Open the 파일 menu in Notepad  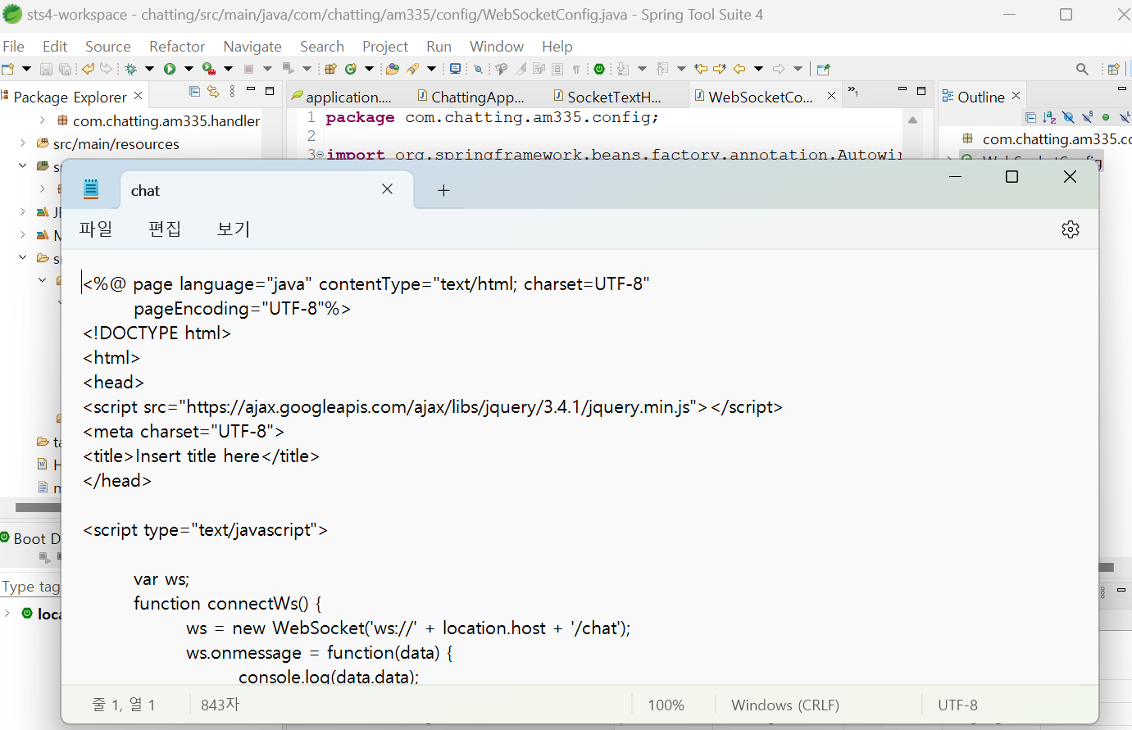[96, 229]
